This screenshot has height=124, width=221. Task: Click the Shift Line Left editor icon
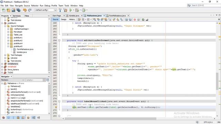[x=126, y=20]
